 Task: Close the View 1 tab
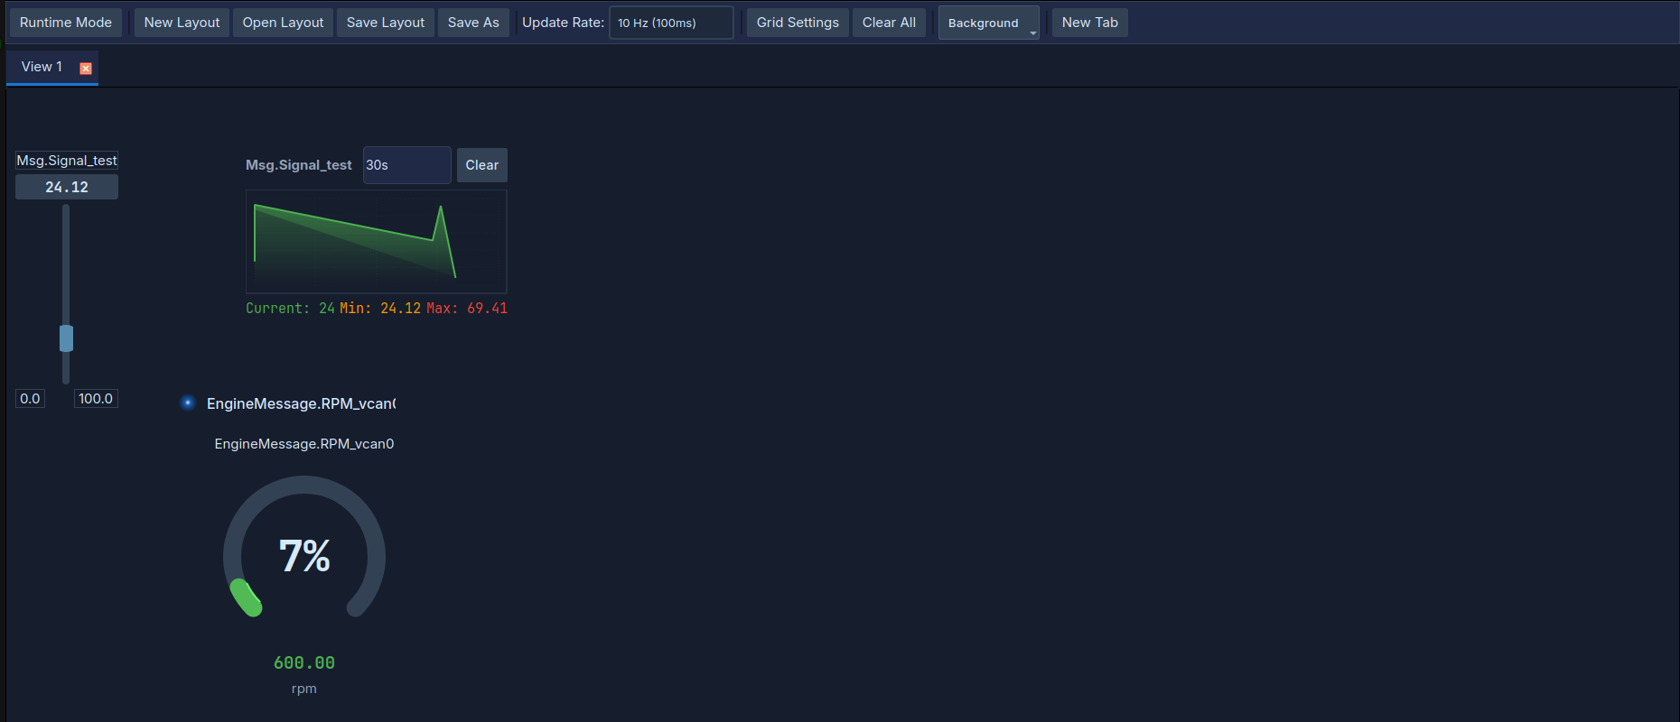click(86, 69)
